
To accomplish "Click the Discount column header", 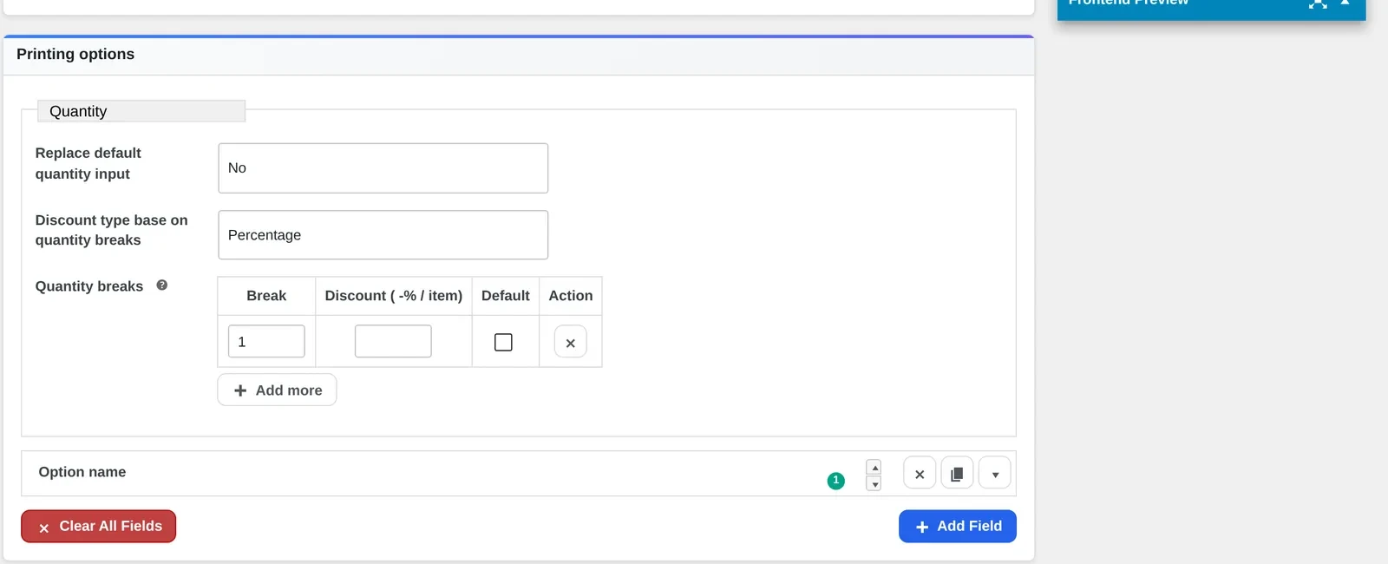I will [x=394, y=296].
